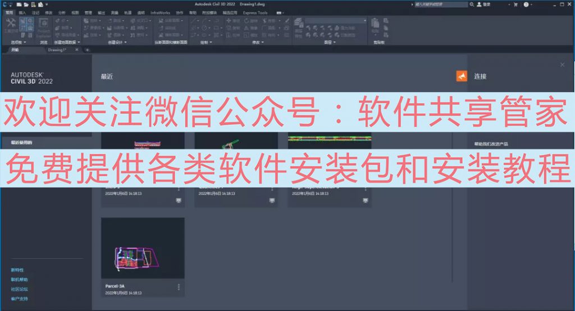The image size is (575, 311).
Task: Toggle the Survey palette button
Action: pyautogui.click(x=22, y=28)
